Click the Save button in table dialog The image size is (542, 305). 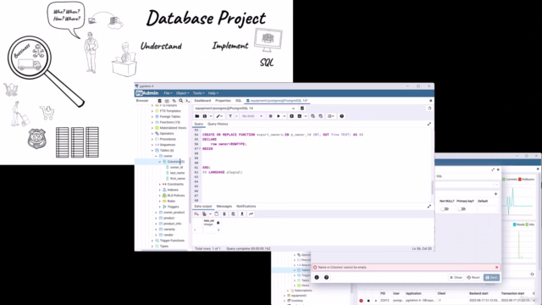tap(491, 277)
